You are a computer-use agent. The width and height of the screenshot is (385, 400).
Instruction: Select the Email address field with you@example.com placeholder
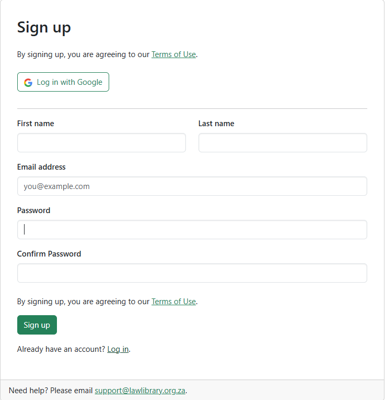(192, 186)
